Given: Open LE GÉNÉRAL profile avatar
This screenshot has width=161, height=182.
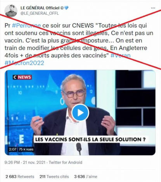Looking at the screenshot, I should [x=11, y=11].
